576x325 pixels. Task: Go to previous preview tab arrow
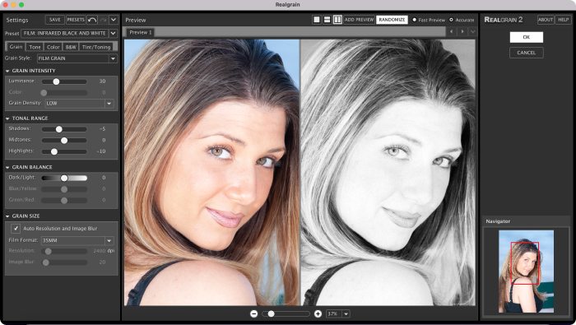pos(452,31)
